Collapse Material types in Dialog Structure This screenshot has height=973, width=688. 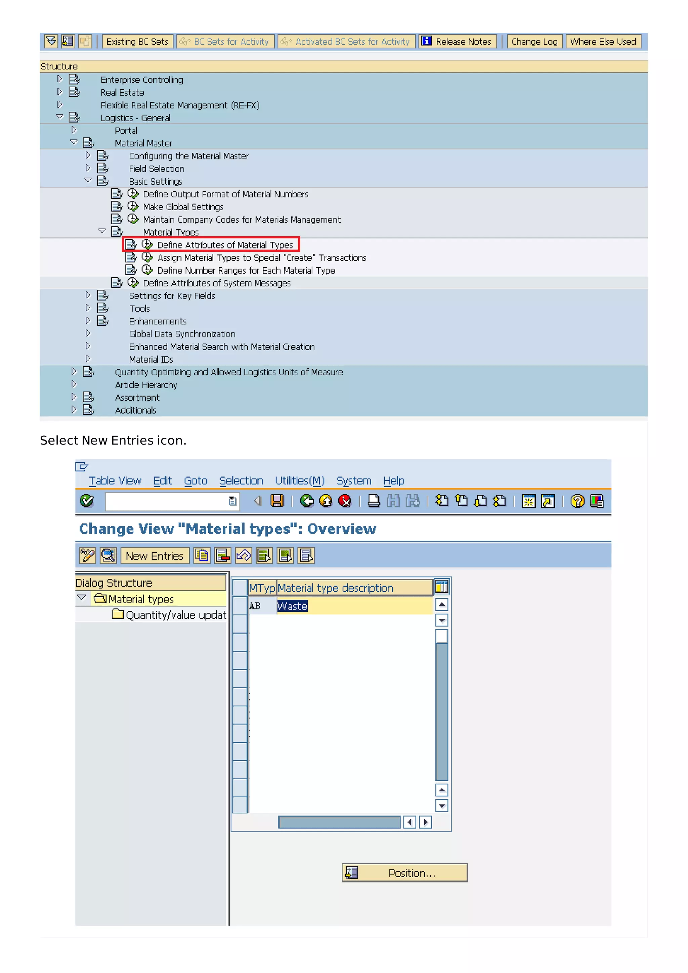pos(81,598)
